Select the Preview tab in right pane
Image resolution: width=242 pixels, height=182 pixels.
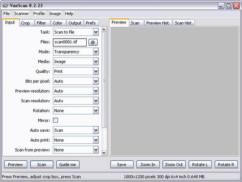pos(119,23)
